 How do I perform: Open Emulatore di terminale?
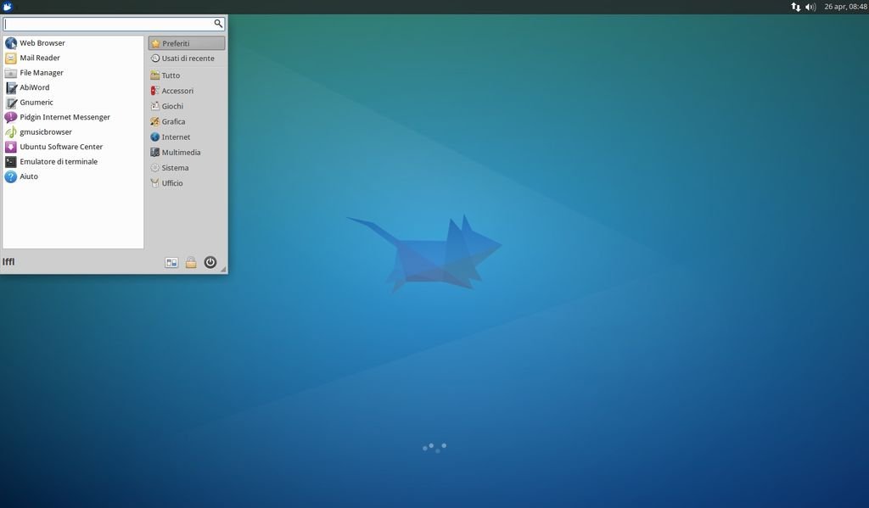click(x=58, y=162)
